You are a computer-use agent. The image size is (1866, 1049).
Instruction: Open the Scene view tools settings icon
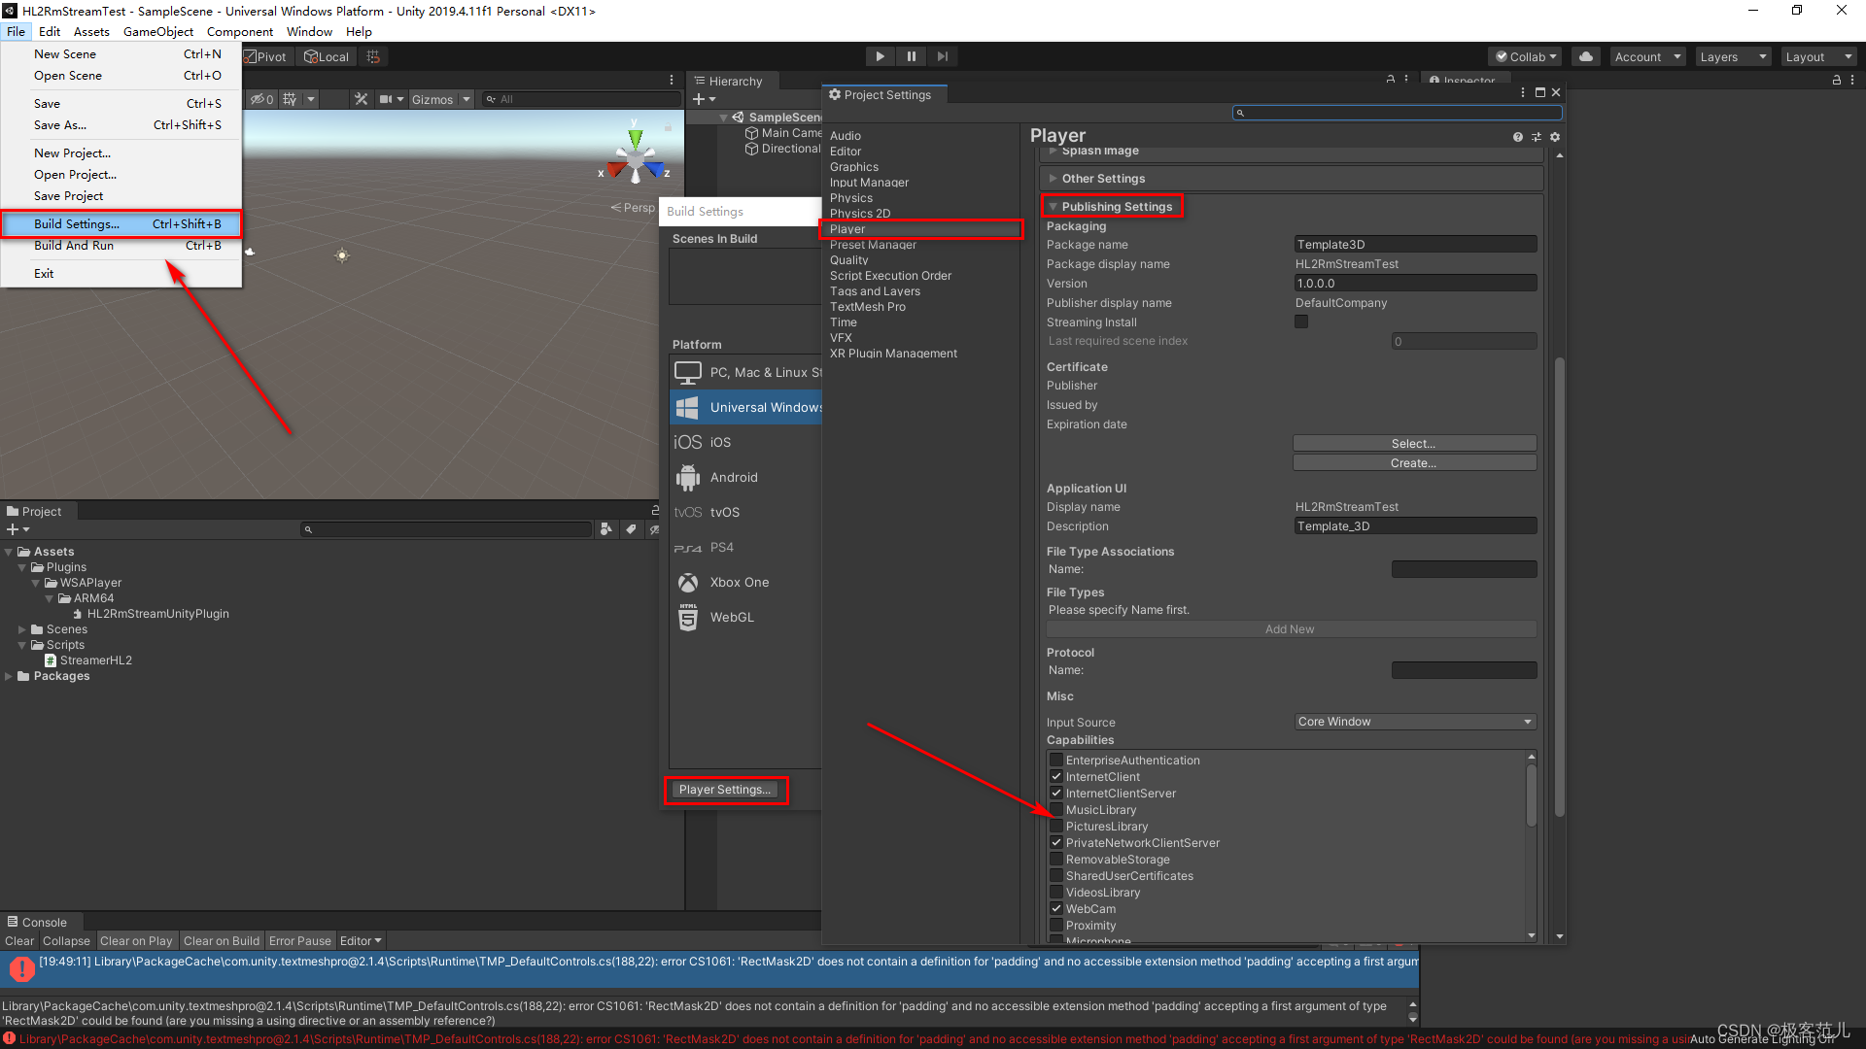tap(361, 99)
